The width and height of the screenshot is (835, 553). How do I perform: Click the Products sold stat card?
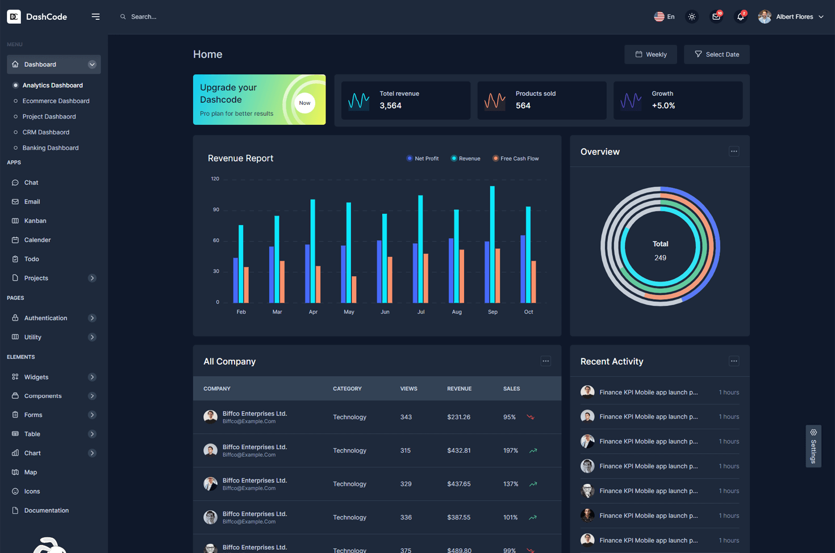coord(542,100)
